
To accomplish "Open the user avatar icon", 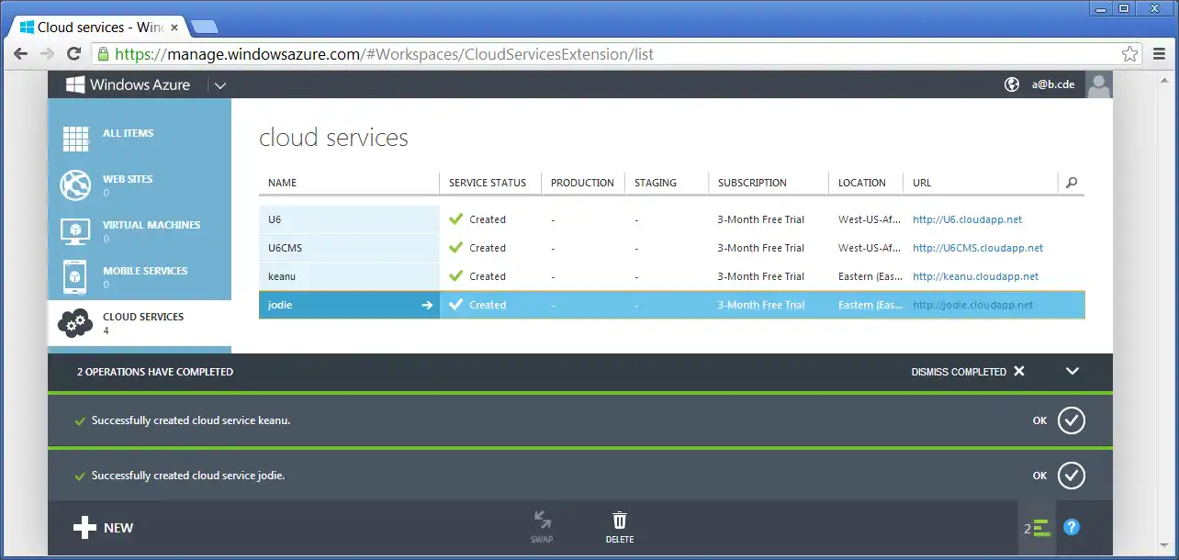I will [x=1098, y=84].
